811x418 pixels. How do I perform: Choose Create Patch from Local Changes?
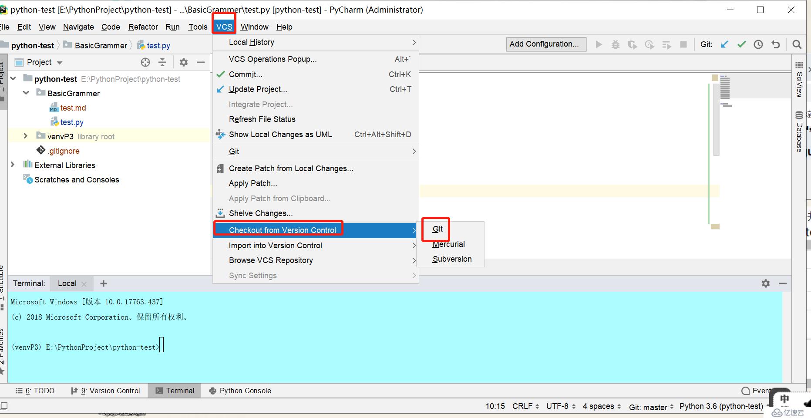pos(316,169)
